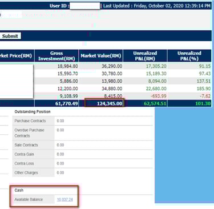Click the Unrealized P&L(RM) column header
The image size is (214, 209).
[145, 56]
